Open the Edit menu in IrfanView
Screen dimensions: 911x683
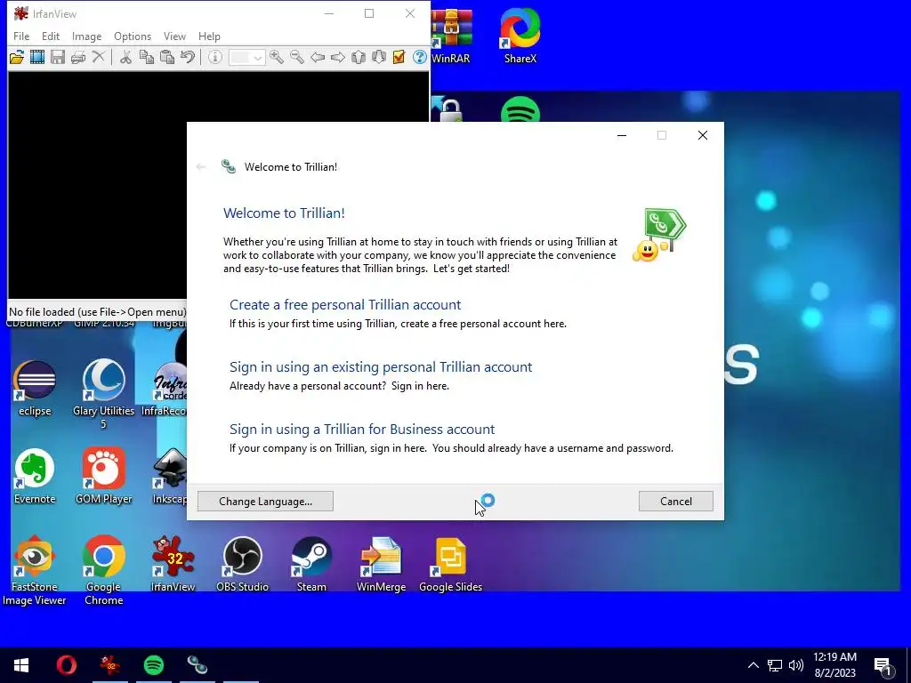(x=51, y=36)
